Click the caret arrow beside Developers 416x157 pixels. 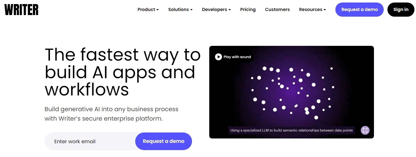(x=230, y=10)
